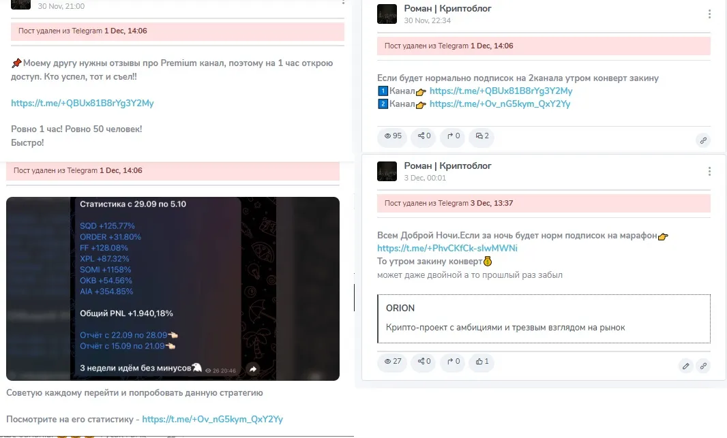Click the link icon on the 3 Dec post
The height and width of the screenshot is (438, 727).
coord(703,366)
